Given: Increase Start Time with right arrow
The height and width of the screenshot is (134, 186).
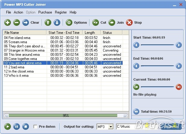Looking at the screenshot, I should [179, 45].
